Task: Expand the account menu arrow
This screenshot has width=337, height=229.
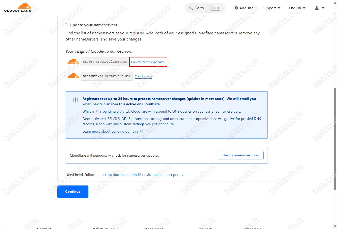Action: [x=323, y=8]
